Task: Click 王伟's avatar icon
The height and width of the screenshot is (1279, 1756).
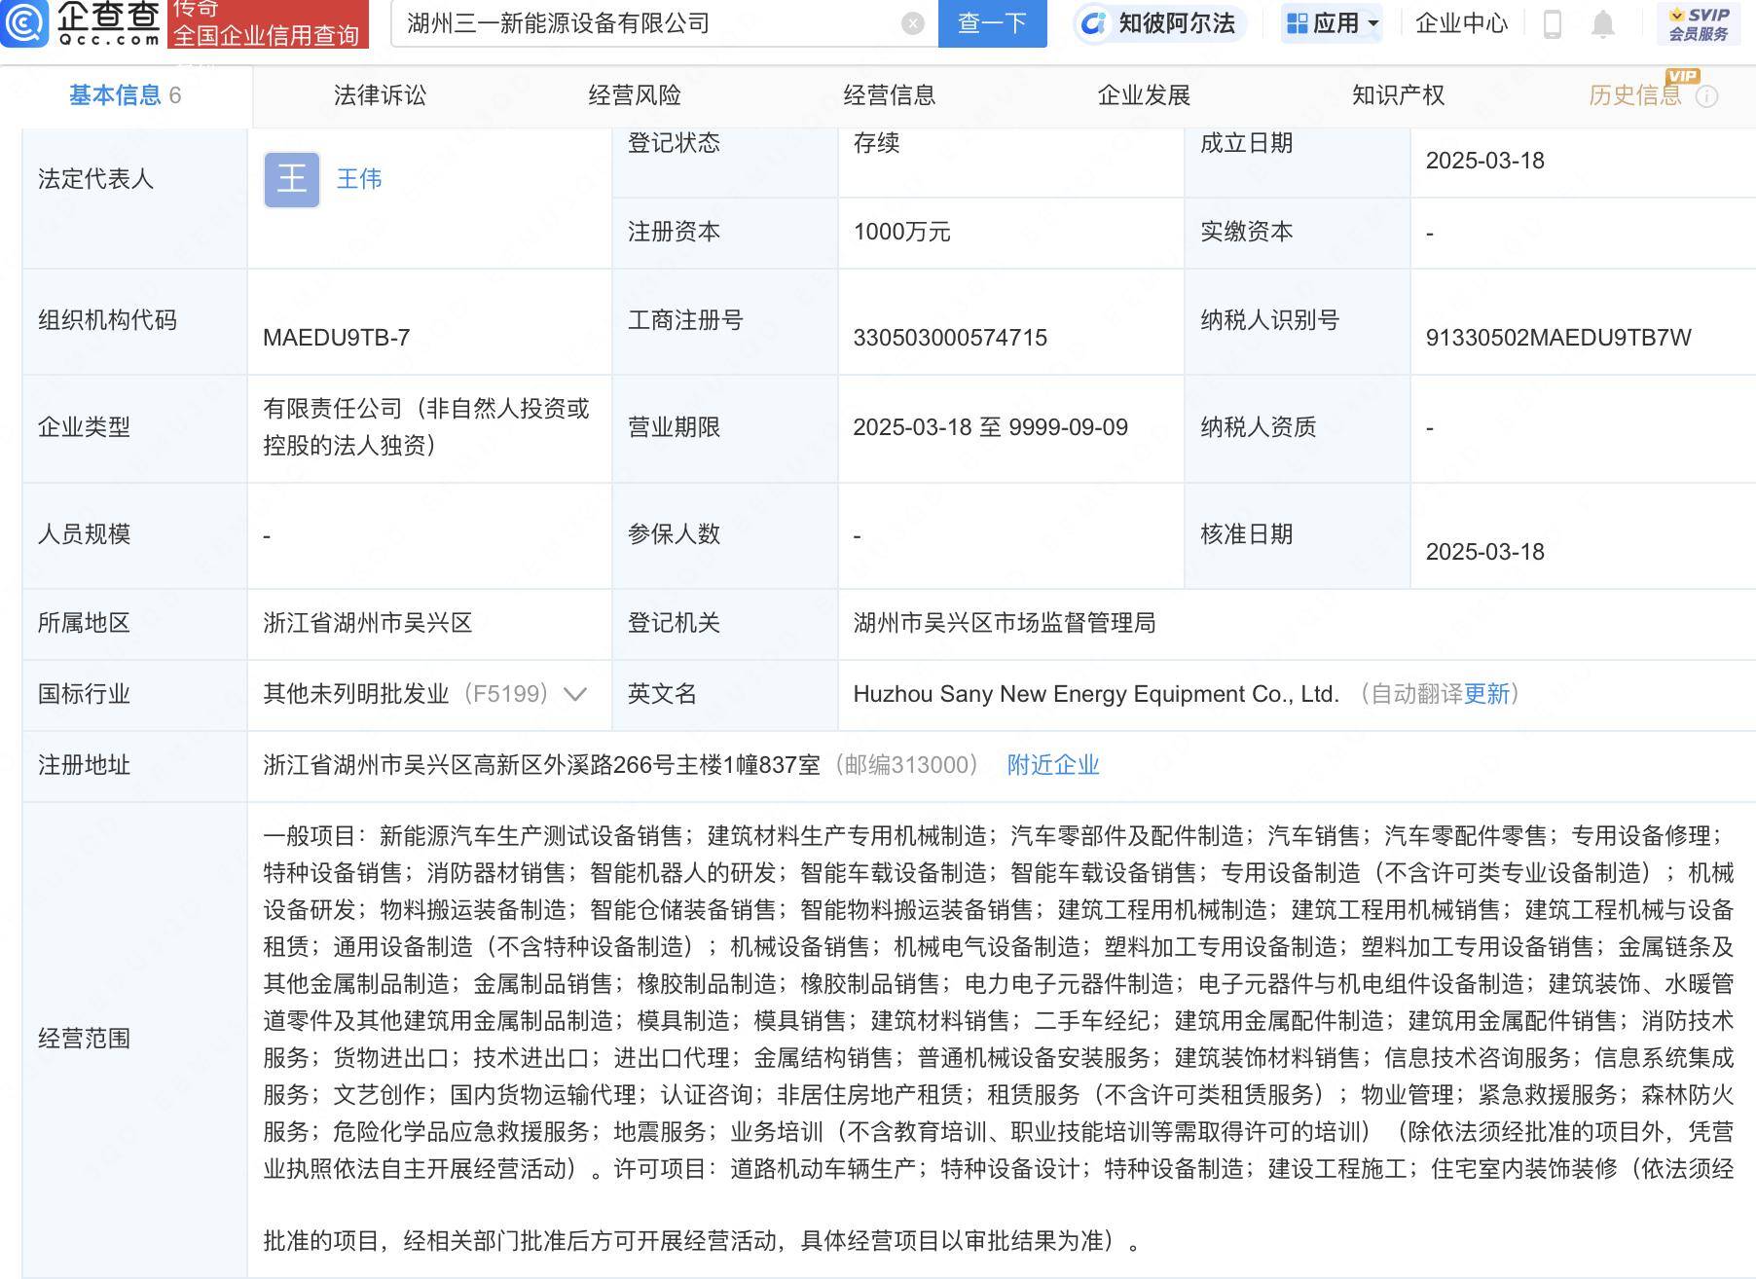Action: point(290,178)
